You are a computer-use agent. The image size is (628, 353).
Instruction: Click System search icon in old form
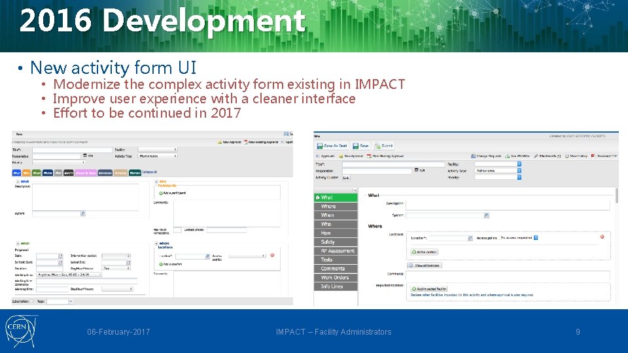point(83,214)
